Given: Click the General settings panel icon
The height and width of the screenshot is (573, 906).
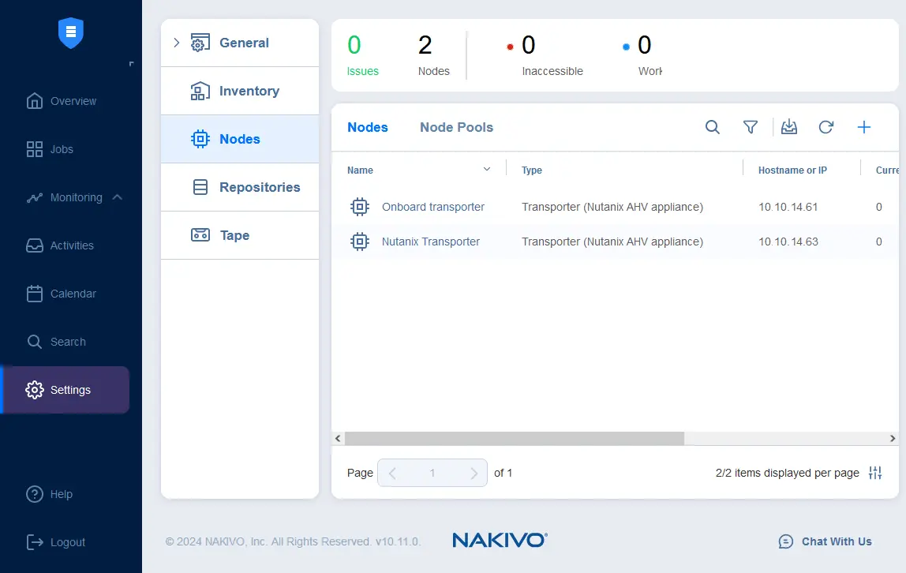Looking at the screenshot, I should click(x=200, y=43).
